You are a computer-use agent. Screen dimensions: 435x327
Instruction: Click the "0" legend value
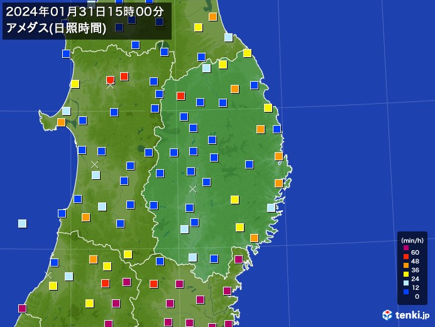(x=417, y=296)
